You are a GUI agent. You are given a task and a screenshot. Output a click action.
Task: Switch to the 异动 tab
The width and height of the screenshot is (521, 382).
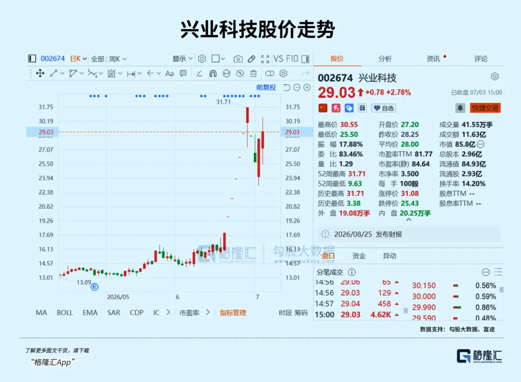(389, 256)
